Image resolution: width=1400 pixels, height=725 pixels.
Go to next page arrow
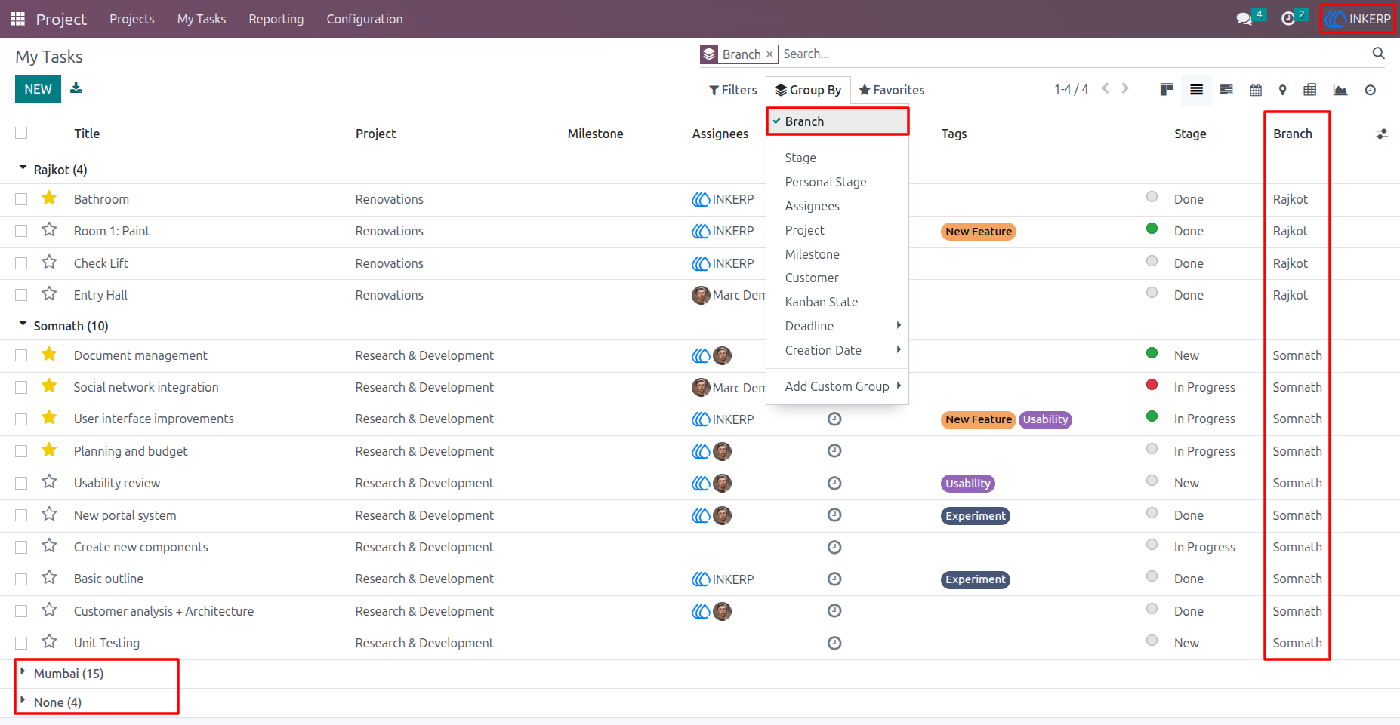(1125, 88)
